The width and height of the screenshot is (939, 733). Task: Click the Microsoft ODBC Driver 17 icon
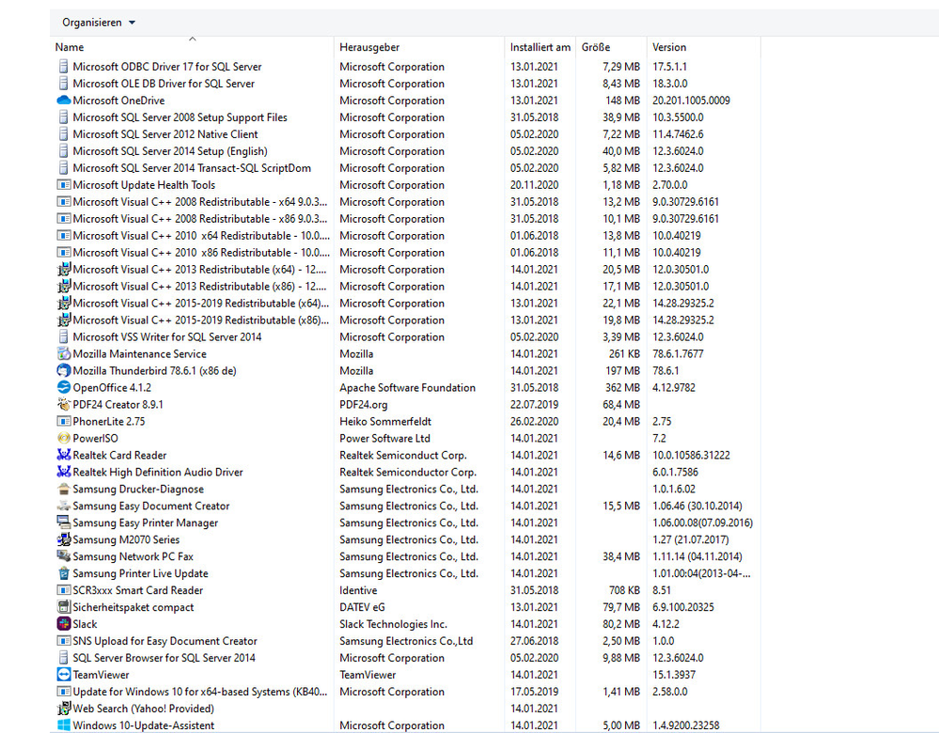coord(64,67)
